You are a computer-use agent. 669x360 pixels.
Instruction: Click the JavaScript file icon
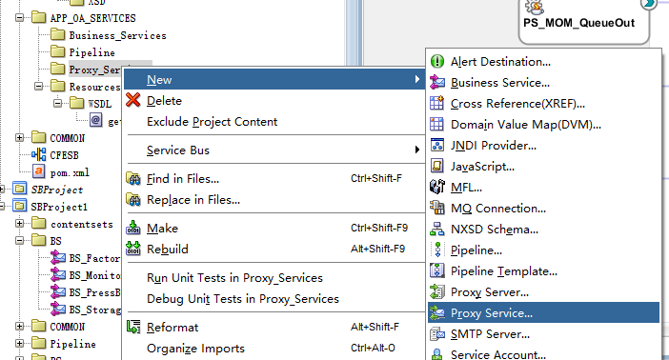pyautogui.click(x=436, y=166)
